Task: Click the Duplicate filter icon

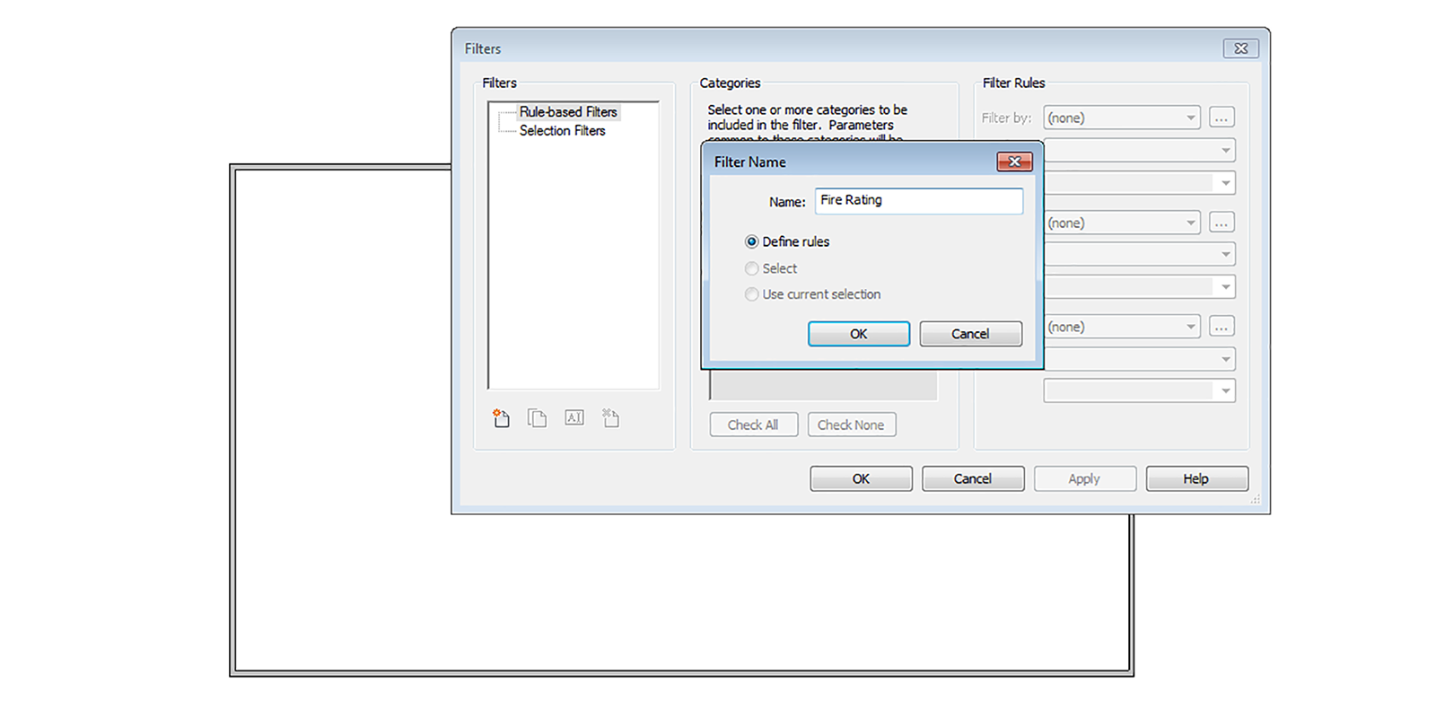Action: click(537, 418)
